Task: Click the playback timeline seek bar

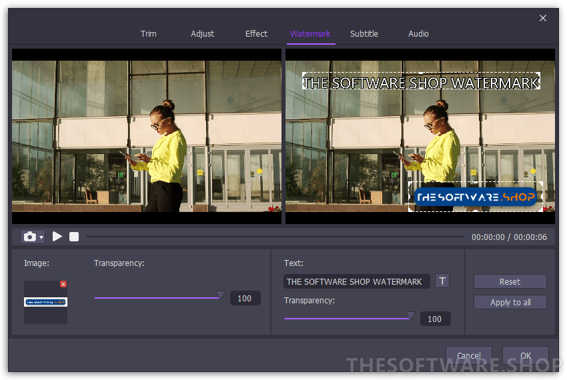Action: [273, 237]
